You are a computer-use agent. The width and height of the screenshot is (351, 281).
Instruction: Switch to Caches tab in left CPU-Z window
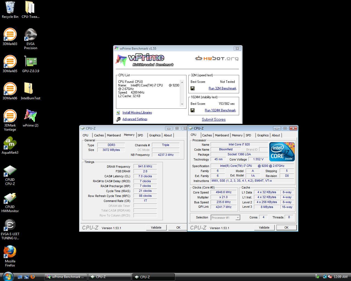[x=99, y=135]
